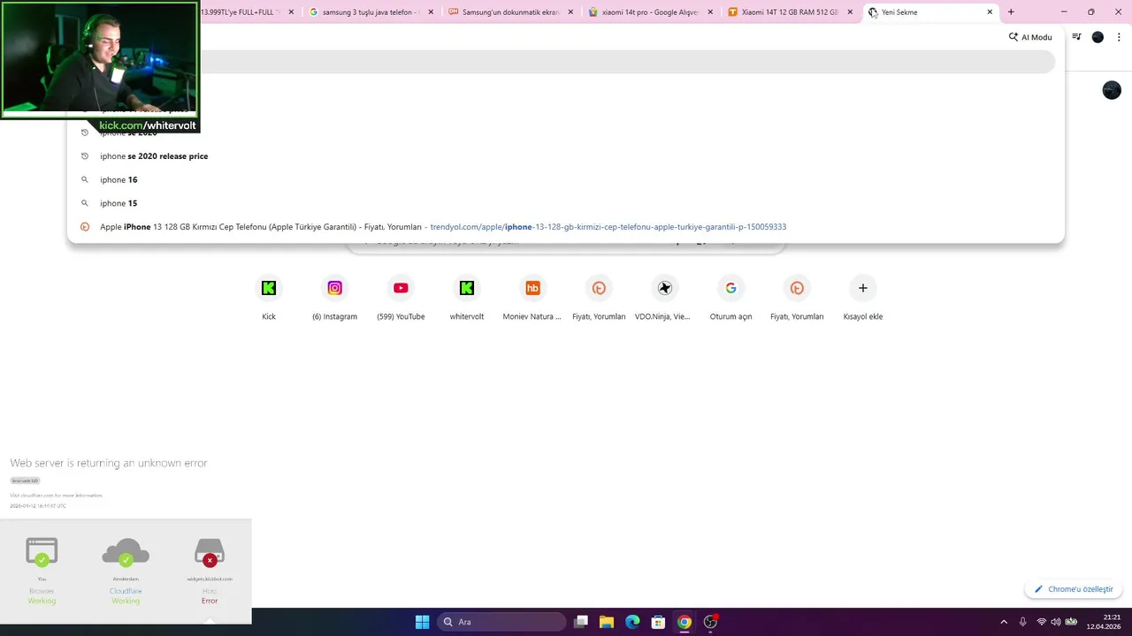Open the Oturum açın Google shortcut
Screen dimensions: 1132x636
pos(730,299)
